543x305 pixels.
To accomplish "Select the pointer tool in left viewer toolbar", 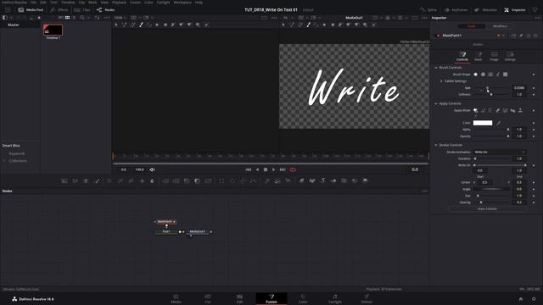I will (116, 25).
